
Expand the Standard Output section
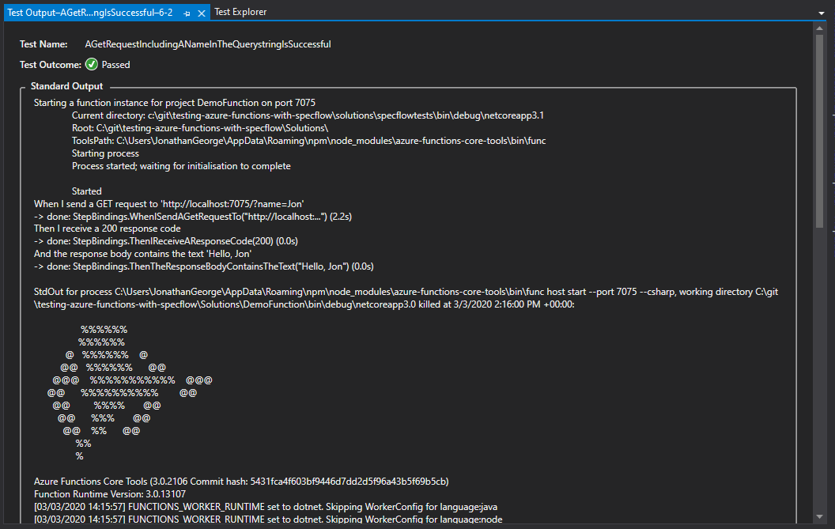pyautogui.click(x=66, y=85)
